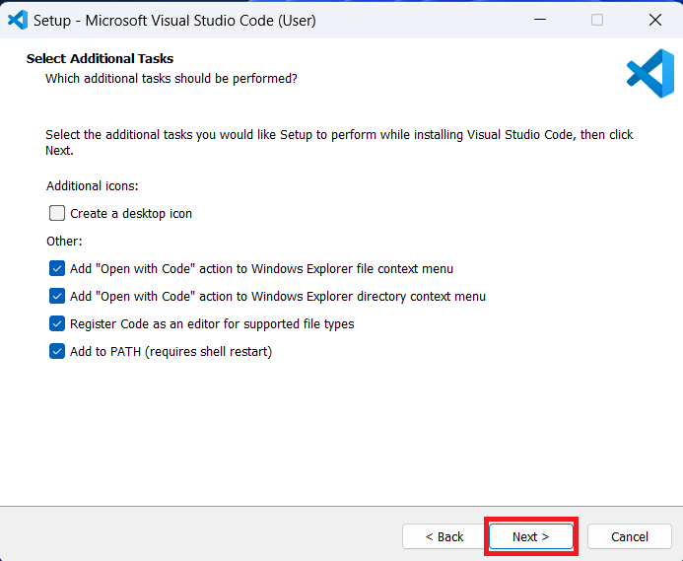Click the VS Code icon in title bar
The width and height of the screenshot is (683, 561).
pyautogui.click(x=17, y=20)
